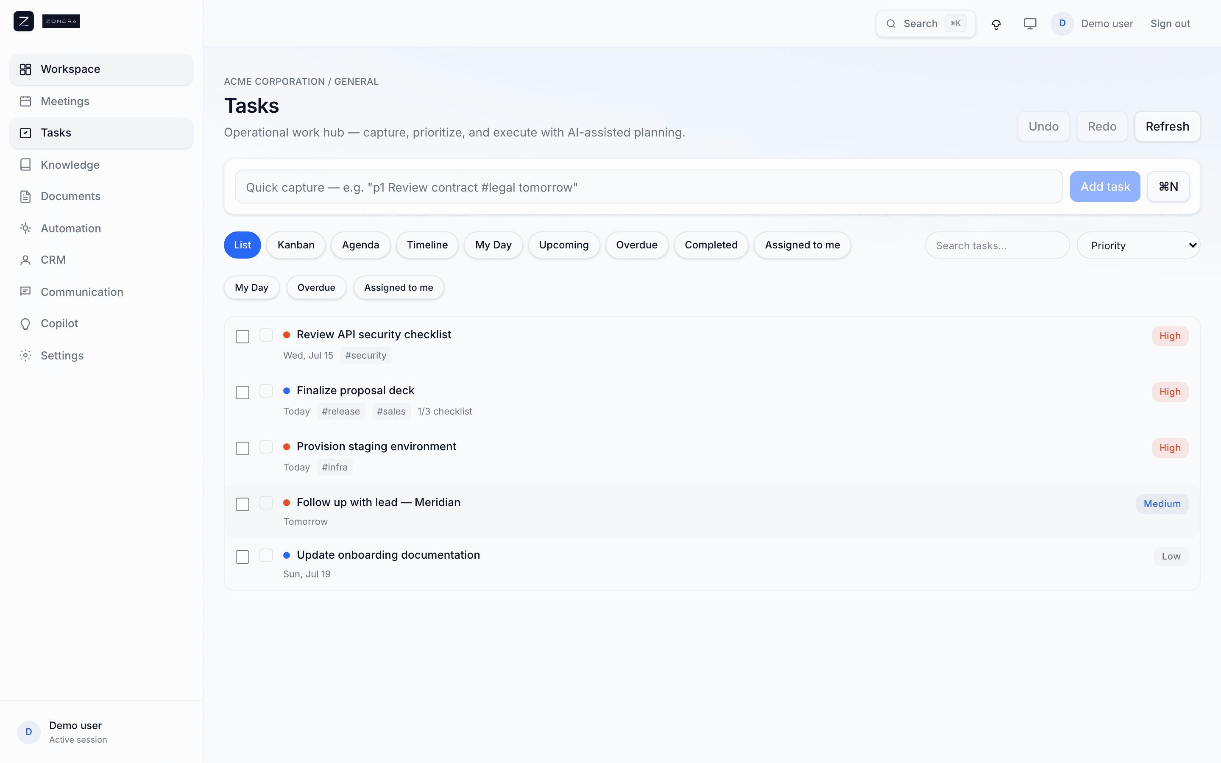Switch to the Kanban view tab
The image size is (1221, 763).
click(295, 245)
